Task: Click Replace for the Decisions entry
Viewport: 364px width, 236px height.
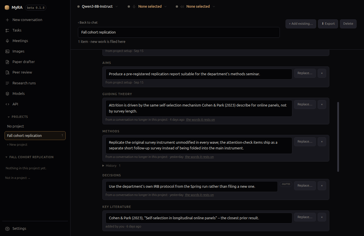Action: pos(305,186)
